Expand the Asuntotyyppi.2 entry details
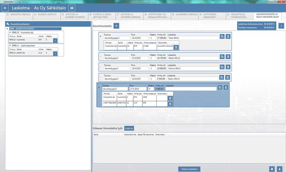 click(101, 57)
